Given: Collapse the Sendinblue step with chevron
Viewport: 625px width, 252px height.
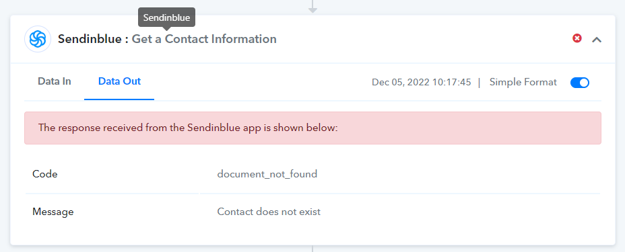Looking at the screenshot, I should click(596, 40).
